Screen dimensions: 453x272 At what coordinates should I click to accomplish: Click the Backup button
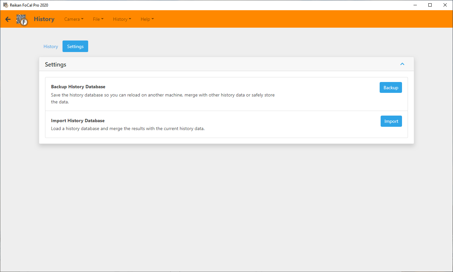[x=391, y=88]
